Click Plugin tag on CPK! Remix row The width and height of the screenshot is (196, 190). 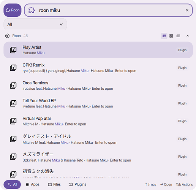(x=182, y=68)
